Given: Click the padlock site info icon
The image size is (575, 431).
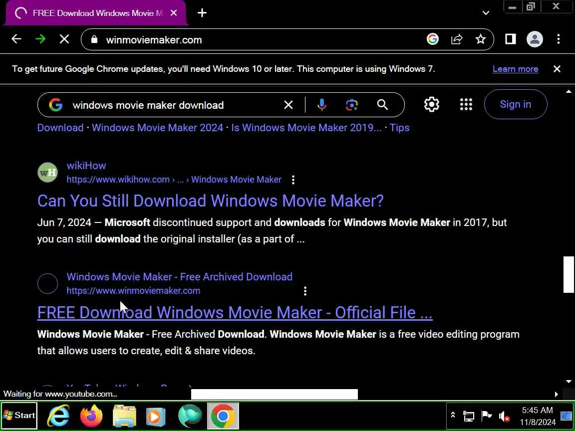Looking at the screenshot, I should pos(94,39).
